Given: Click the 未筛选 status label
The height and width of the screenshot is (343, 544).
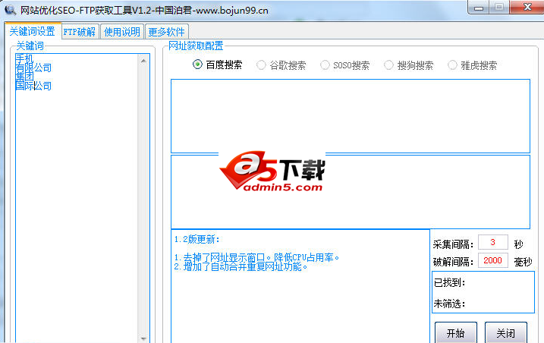Looking at the screenshot, I should coord(449,304).
